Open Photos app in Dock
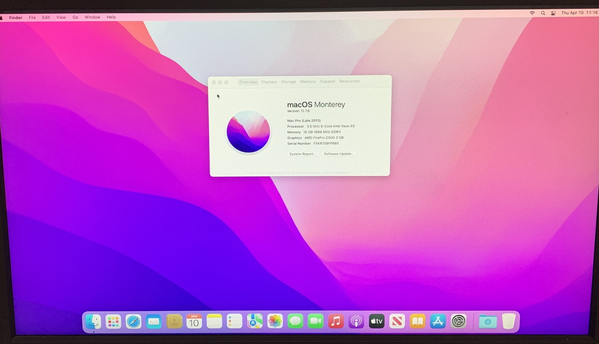 click(x=275, y=321)
